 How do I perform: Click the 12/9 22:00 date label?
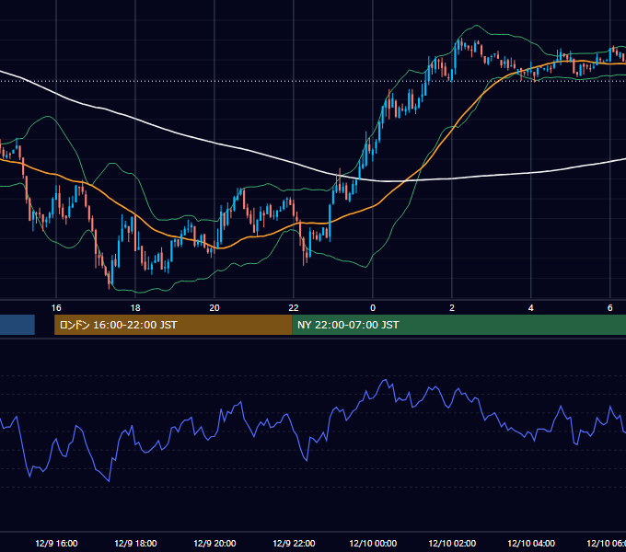click(x=294, y=543)
